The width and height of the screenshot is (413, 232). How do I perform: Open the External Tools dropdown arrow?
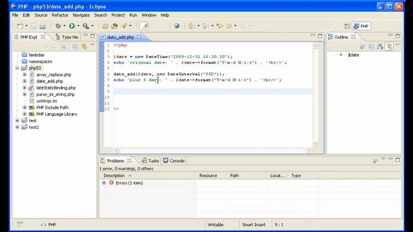pos(92,26)
